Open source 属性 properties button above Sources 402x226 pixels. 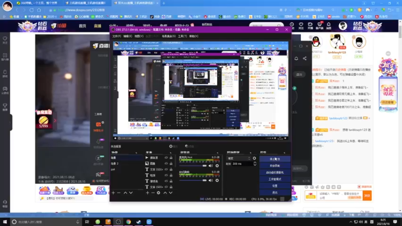tap(173, 146)
